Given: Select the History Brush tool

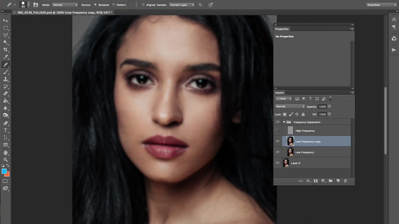Looking at the screenshot, I should pyautogui.click(x=6, y=86).
